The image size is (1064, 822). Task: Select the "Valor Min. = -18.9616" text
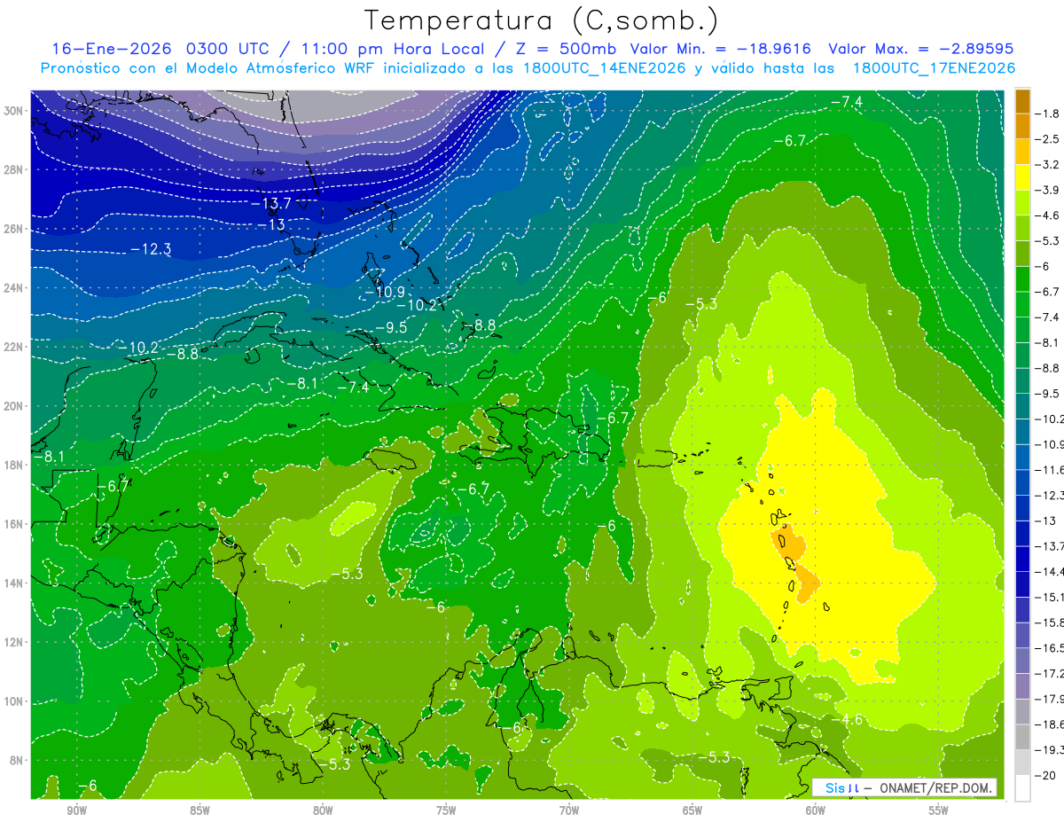(722, 49)
